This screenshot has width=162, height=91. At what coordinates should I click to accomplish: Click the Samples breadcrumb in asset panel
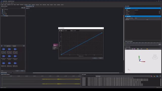pyautogui.click(x=14, y=46)
